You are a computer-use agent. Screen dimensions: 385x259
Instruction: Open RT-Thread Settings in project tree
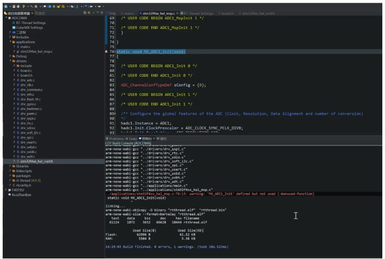click(x=30, y=23)
